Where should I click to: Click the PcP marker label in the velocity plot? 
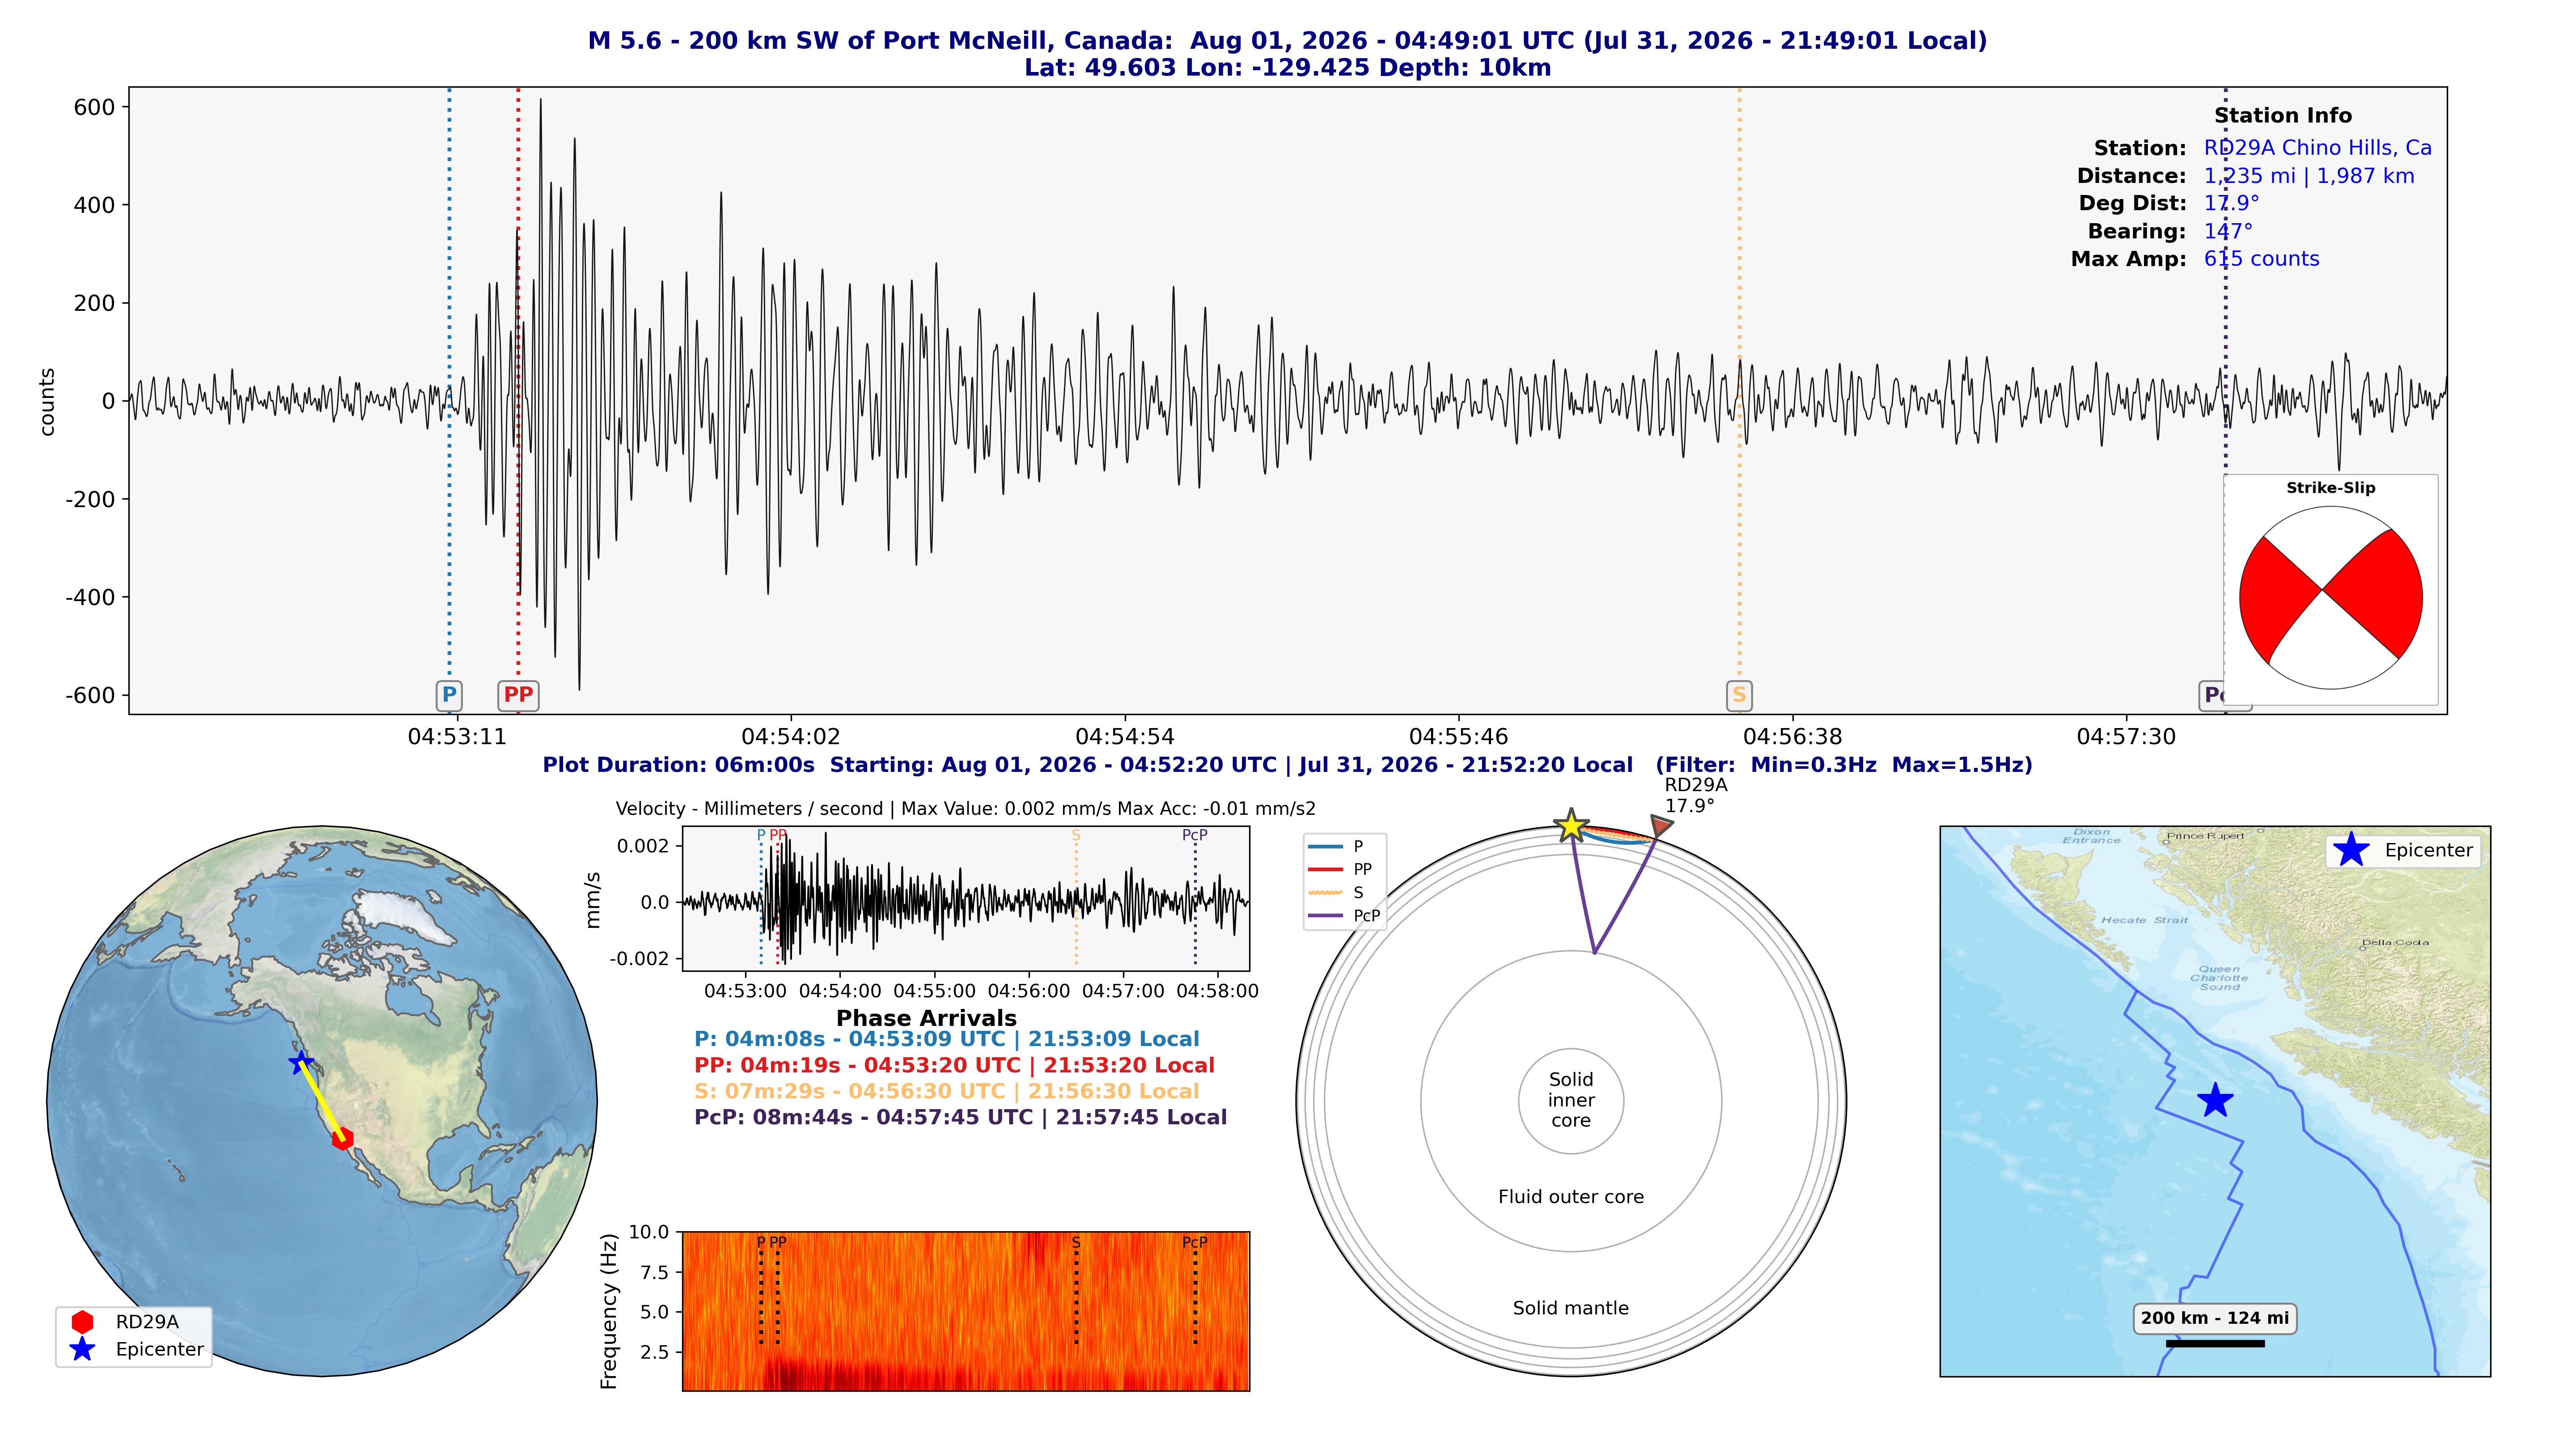[1195, 835]
